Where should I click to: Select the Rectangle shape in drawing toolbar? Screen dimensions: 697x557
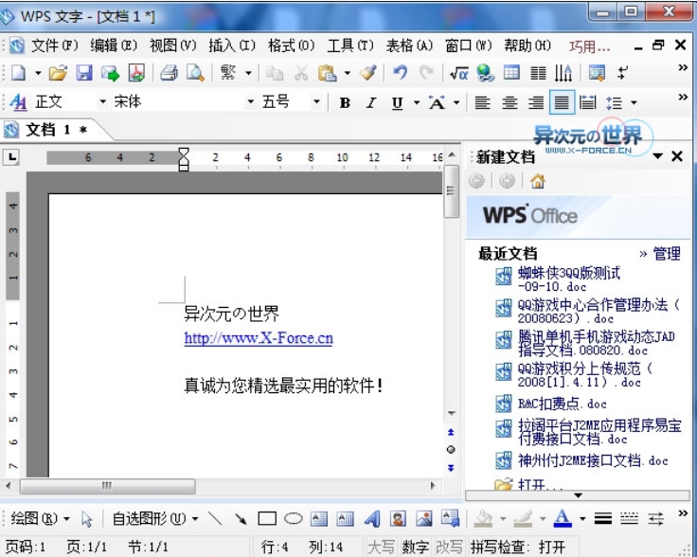(x=267, y=518)
